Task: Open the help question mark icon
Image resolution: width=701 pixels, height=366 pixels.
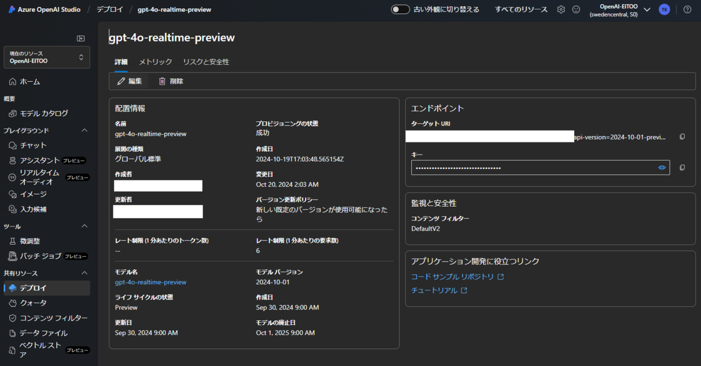Action: pyautogui.click(x=687, y=9)
